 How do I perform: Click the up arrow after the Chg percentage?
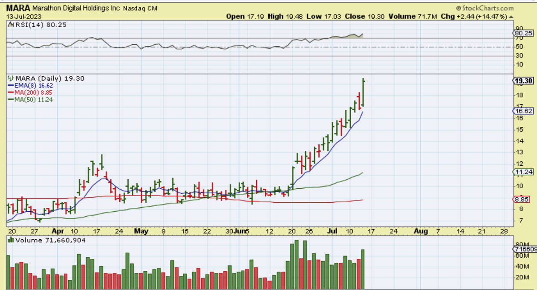tap(511, 16)
